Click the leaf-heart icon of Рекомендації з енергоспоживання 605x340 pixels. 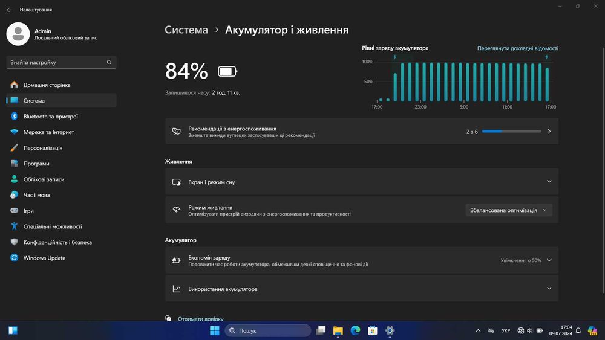tap(176, 132)
